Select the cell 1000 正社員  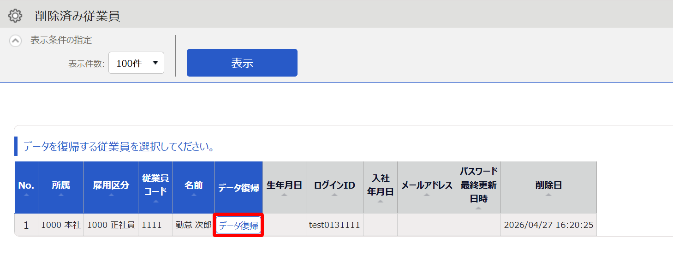(x=111, y=225)
